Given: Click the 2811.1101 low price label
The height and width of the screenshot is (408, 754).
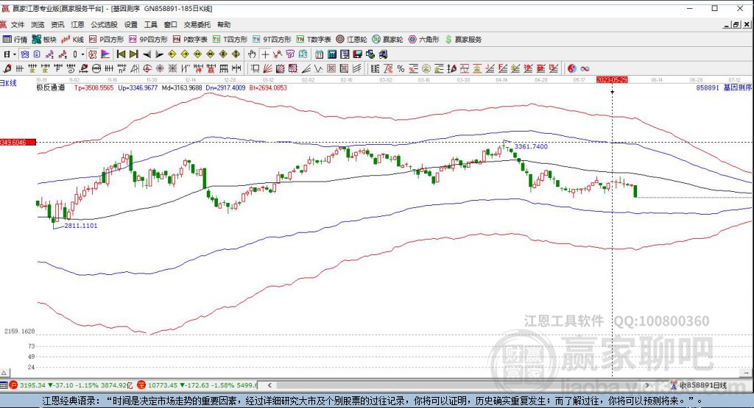Looking at the screenshot, I should [x=81, y=225].
